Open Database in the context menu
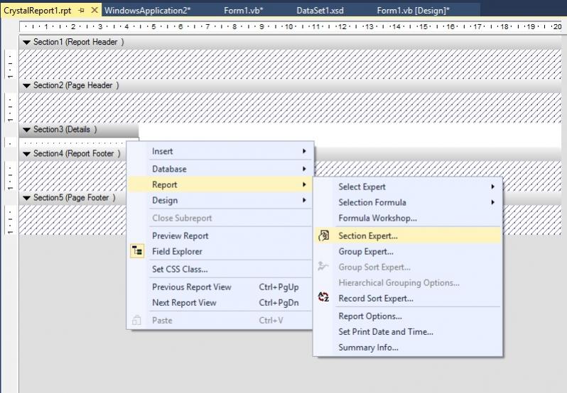567x393 pixels. (x=220, y=169)
